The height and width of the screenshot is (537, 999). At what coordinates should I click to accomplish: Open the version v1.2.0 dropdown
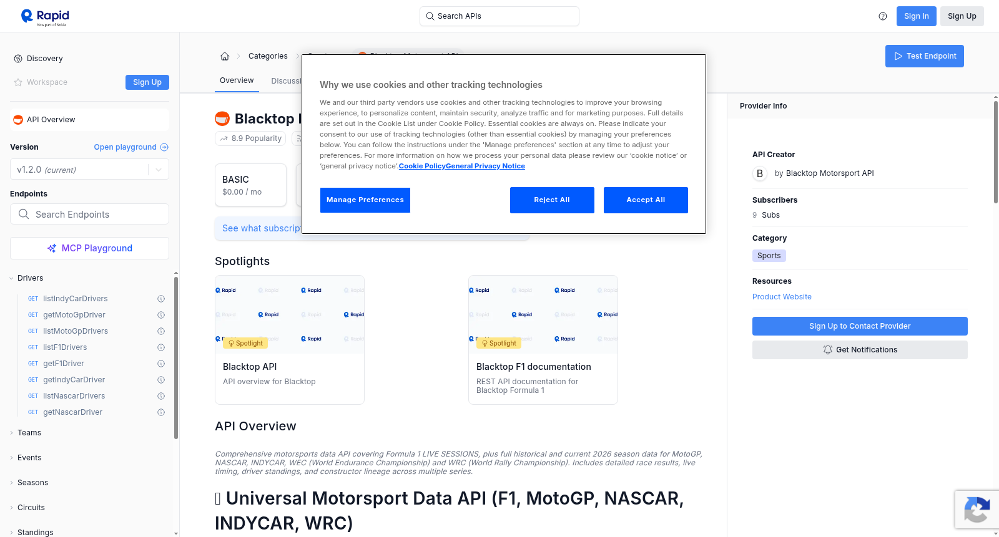(x=89, y=170)
